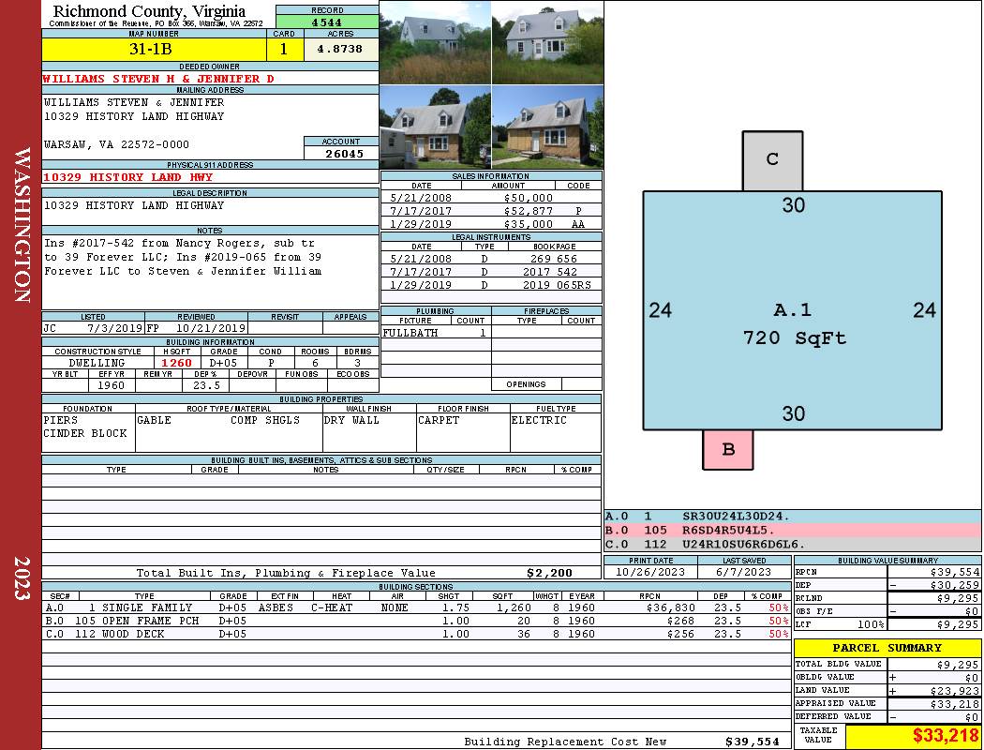
Task: Click sale amount $35,000
Action: [x=529, y=224]
